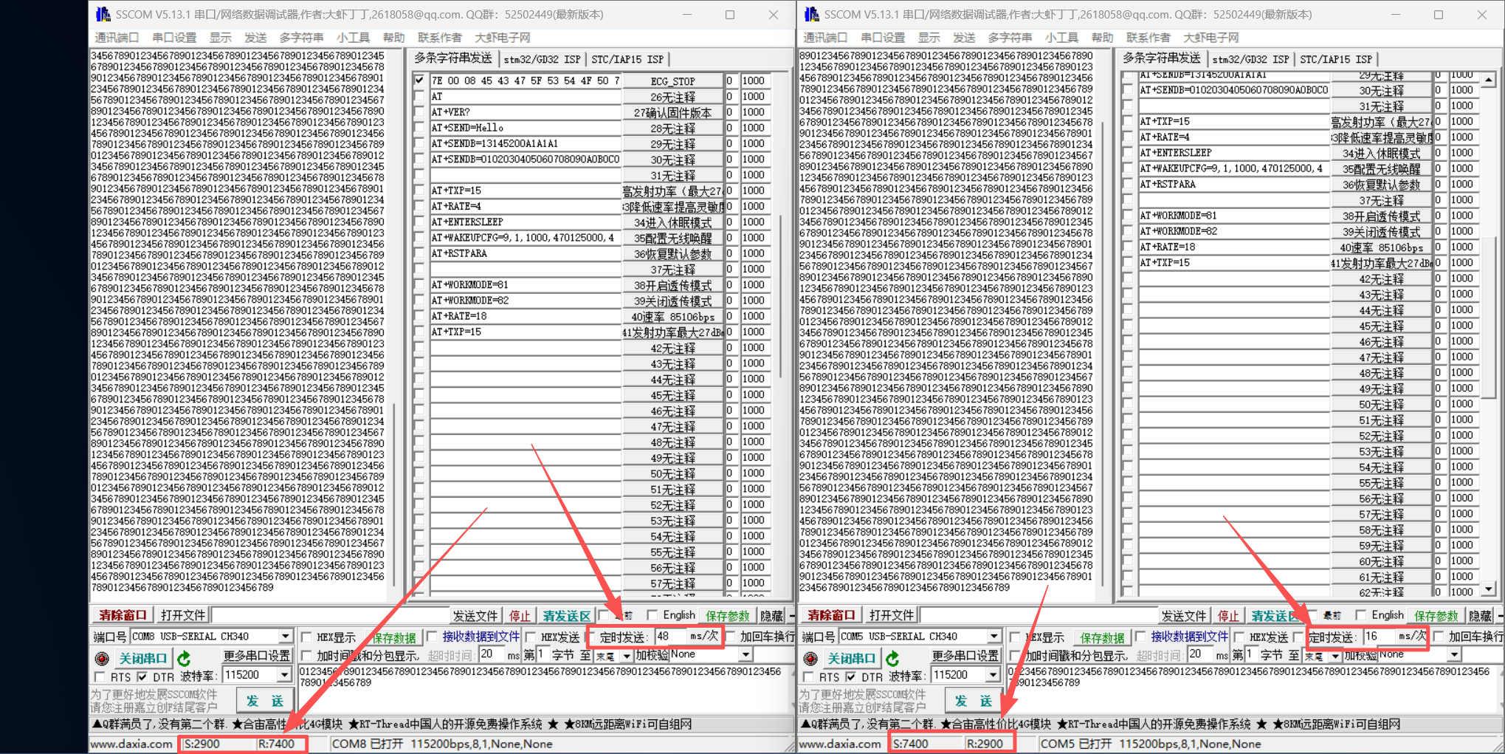The image size is (1505, 754).
Task: Click vertical scrollbar of right multi-string list
Action: 1489,334
